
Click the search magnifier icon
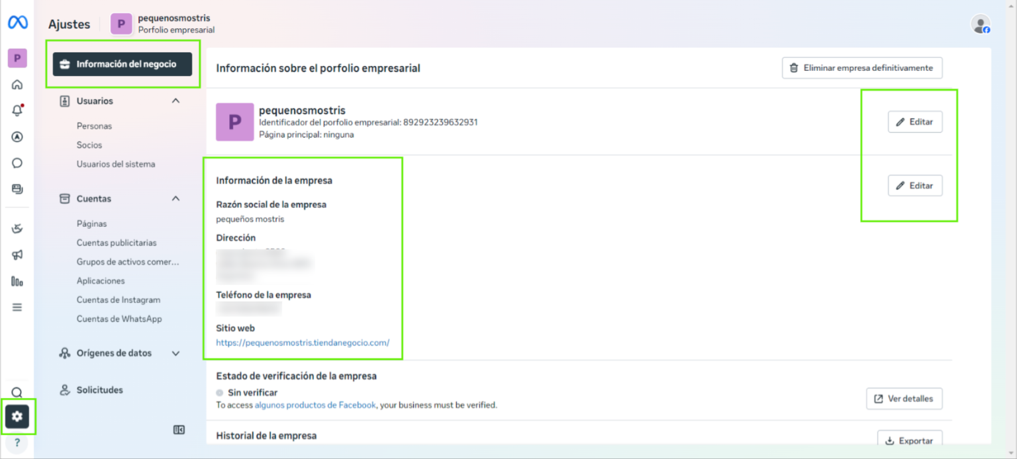click(17, 392)
